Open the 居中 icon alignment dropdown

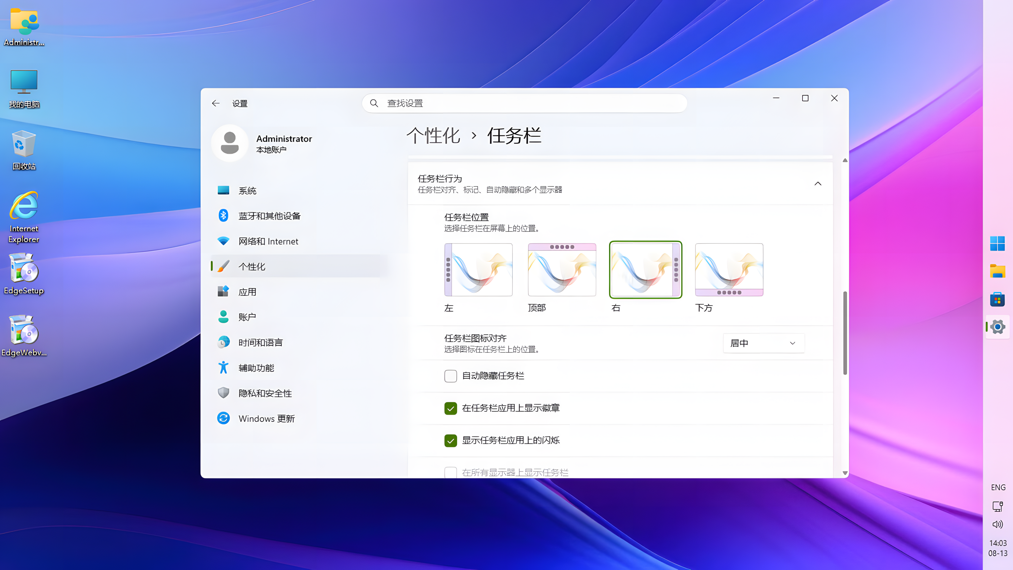(x=764, y=343)
